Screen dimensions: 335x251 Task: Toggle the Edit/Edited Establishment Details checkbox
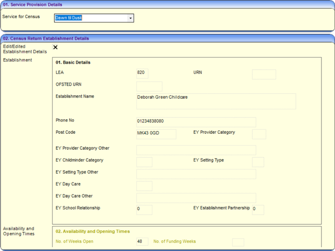point(55,47)
